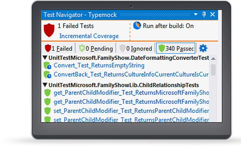Toggle the 340 Passed filter

(x=176, y=48)
